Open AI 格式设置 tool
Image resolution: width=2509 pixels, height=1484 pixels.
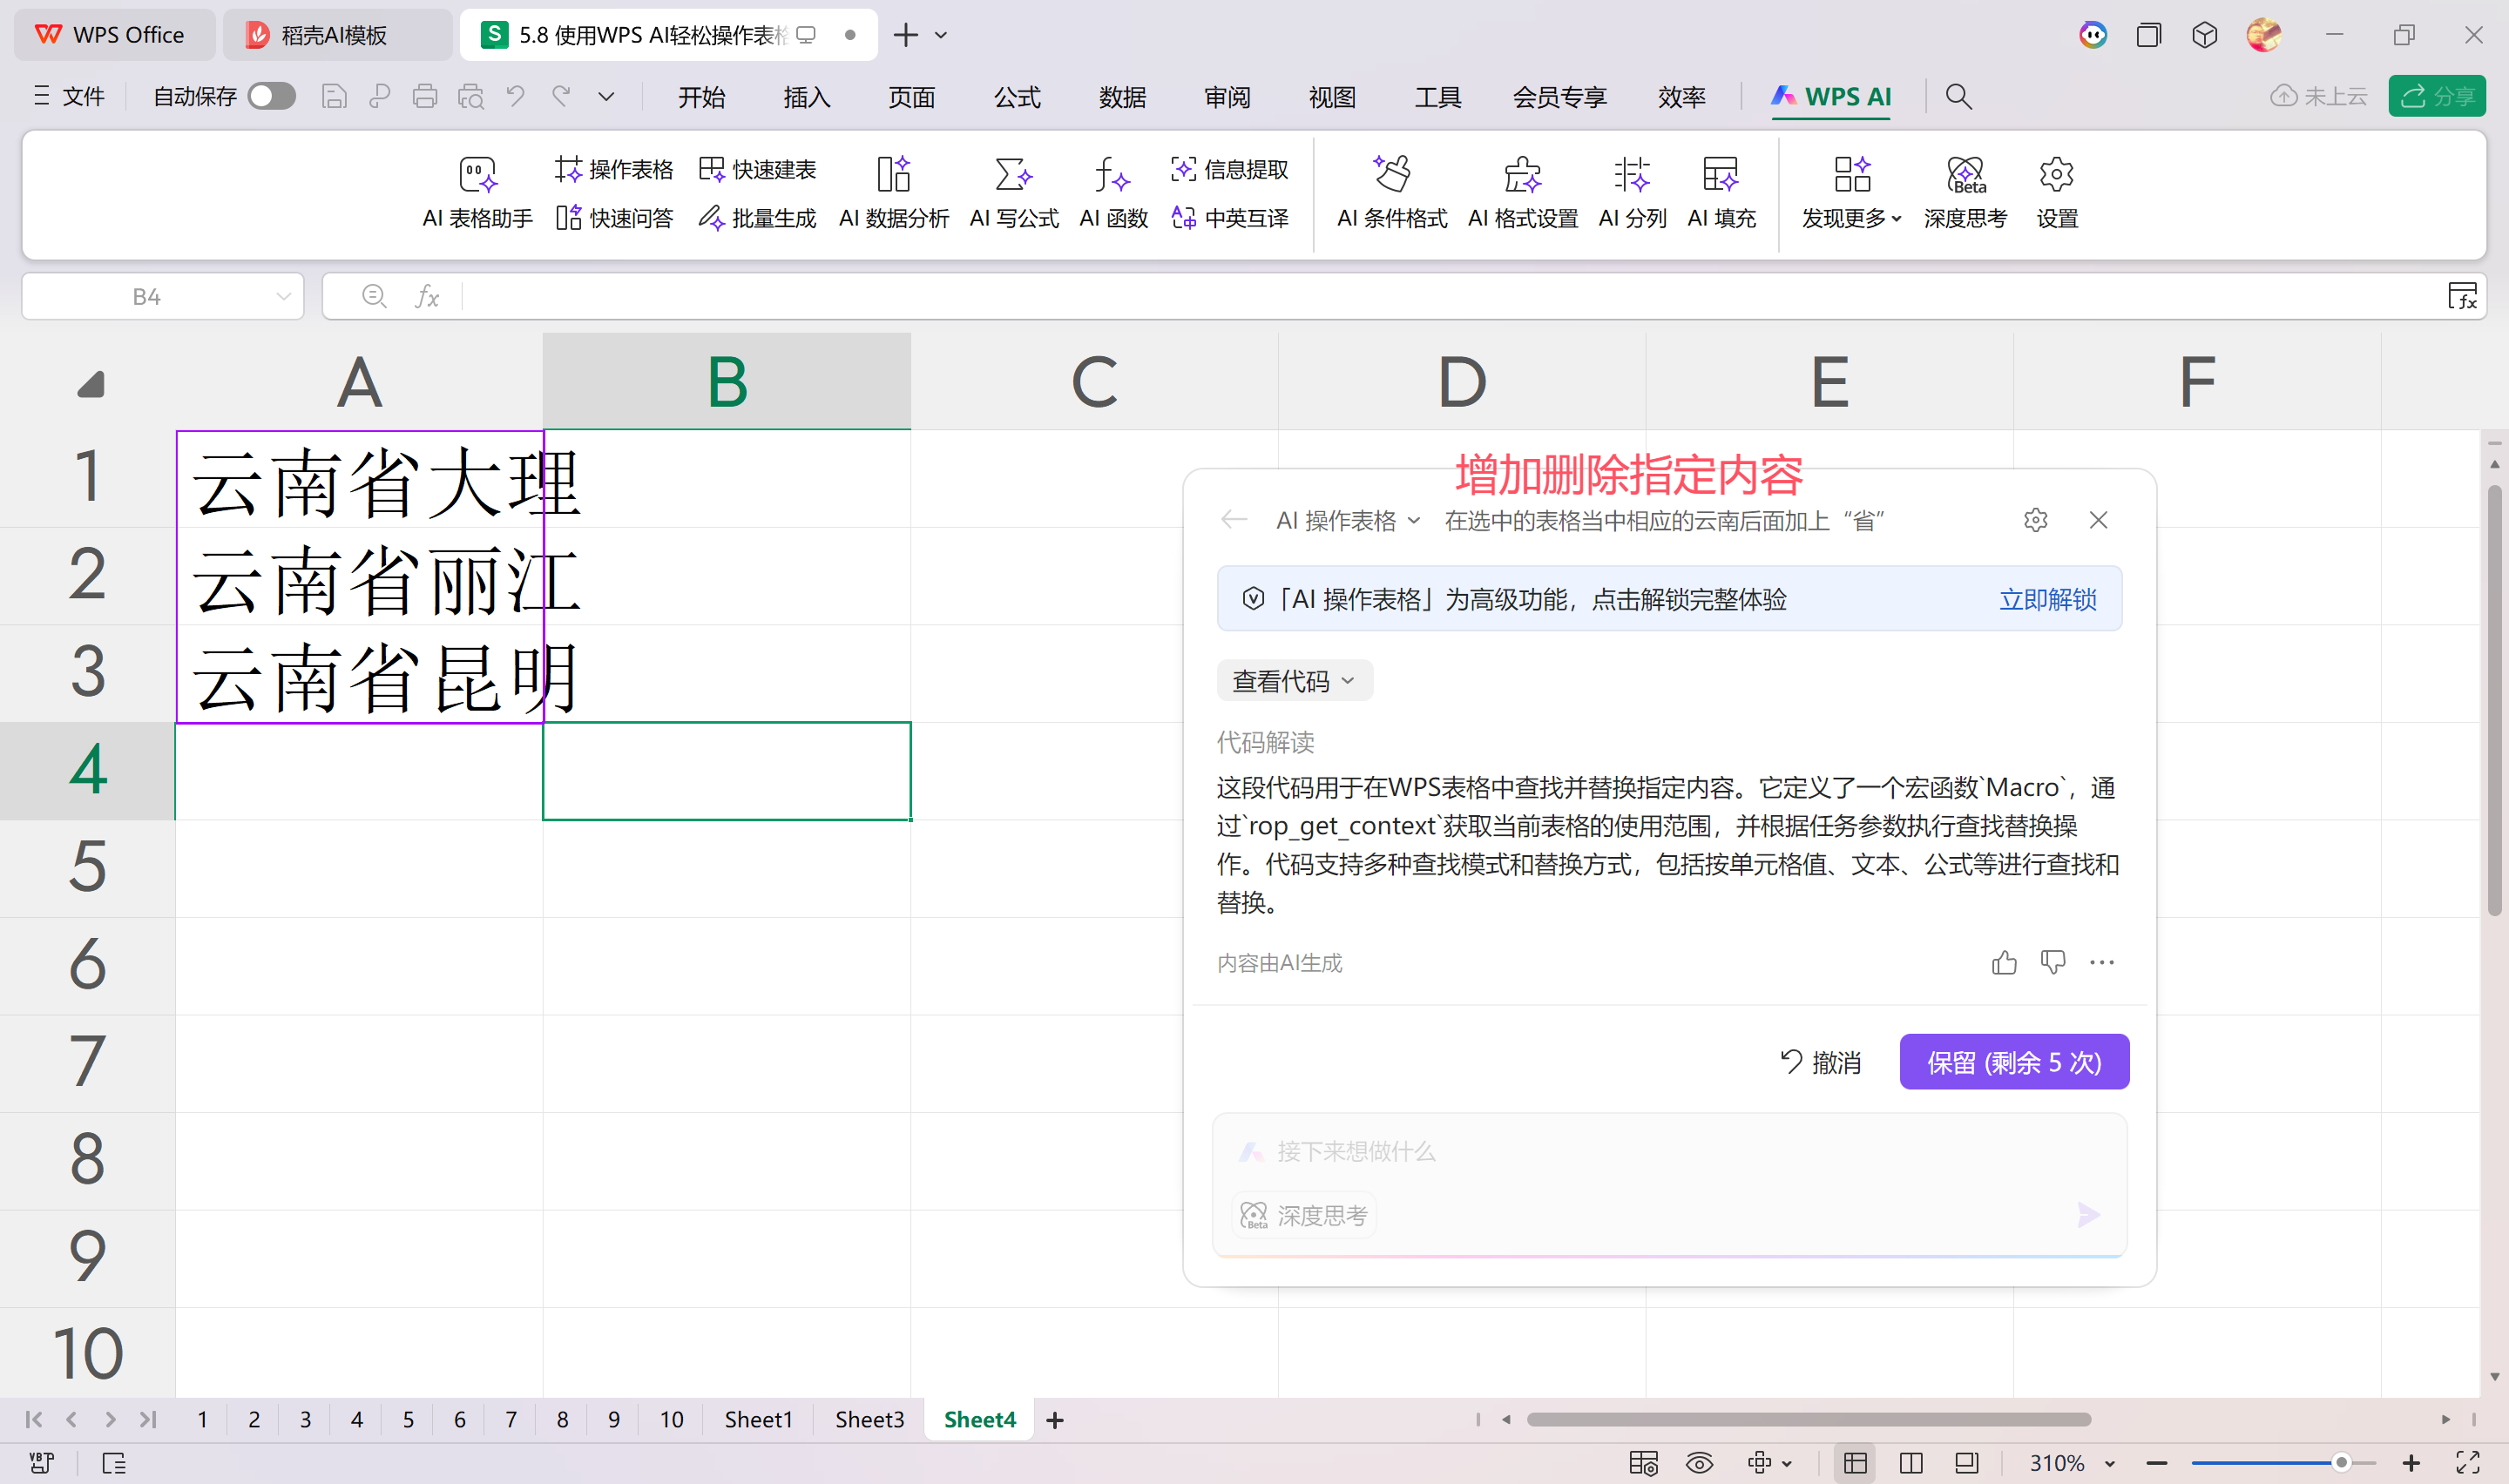(x=1522, y=193)
